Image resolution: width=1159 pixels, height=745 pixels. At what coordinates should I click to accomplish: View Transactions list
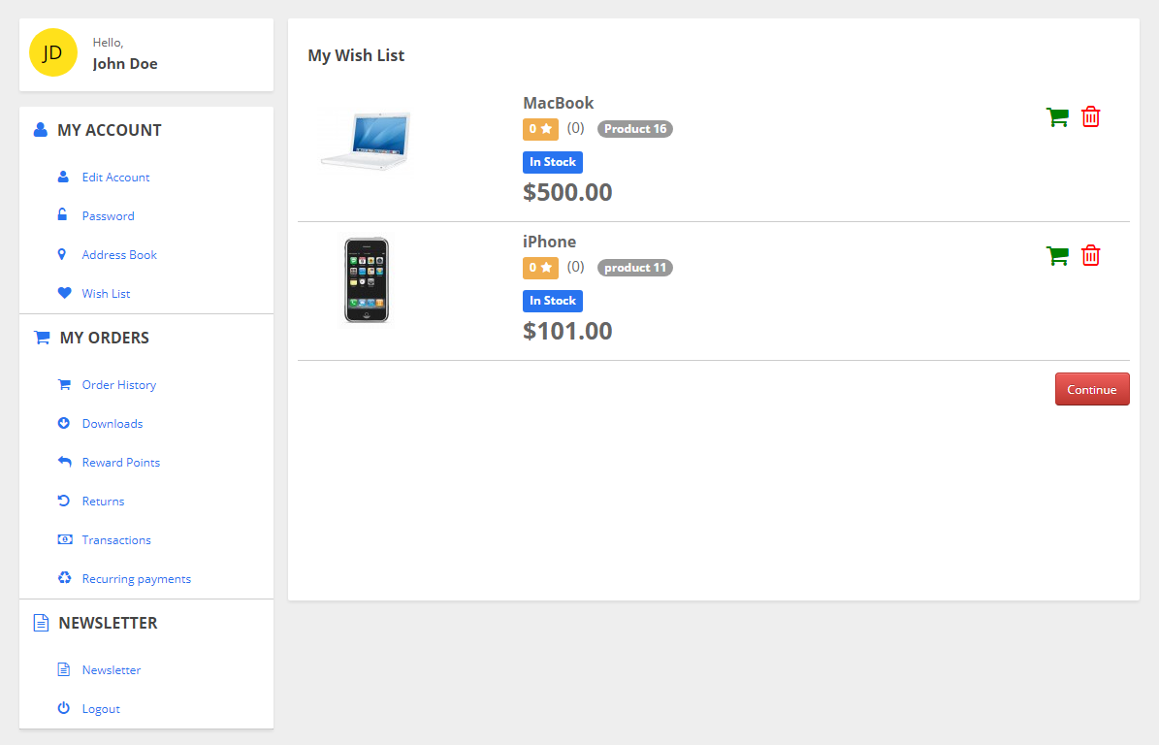coord(116,540)
